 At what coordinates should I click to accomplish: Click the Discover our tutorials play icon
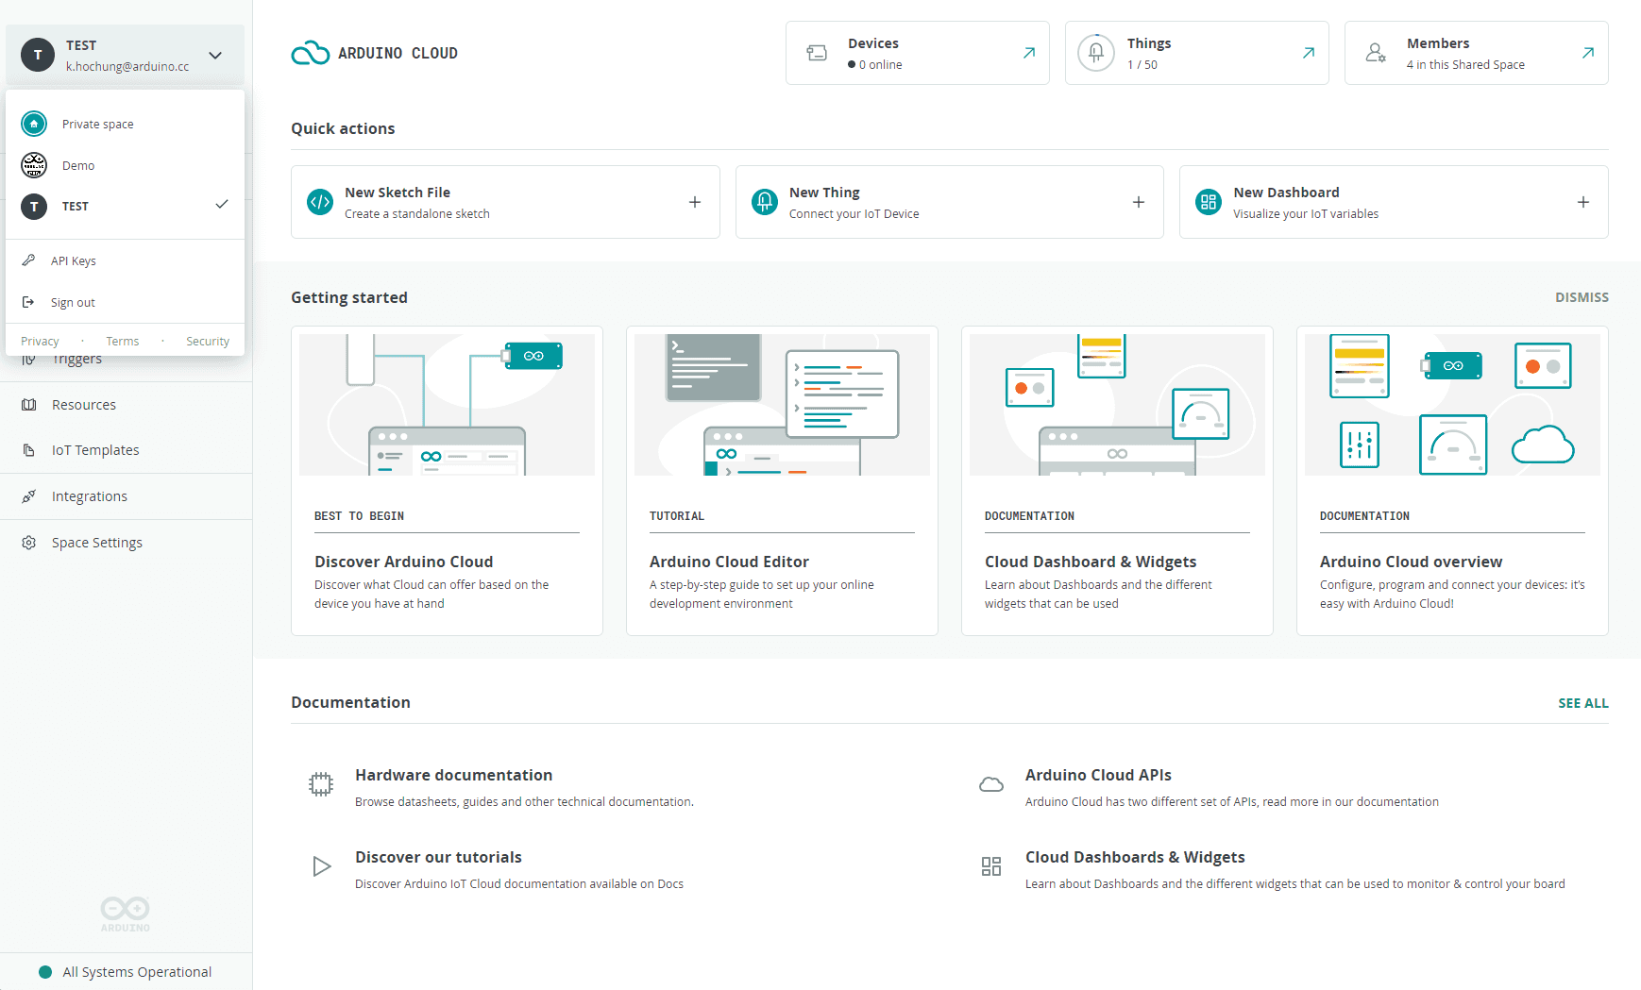(x=321, y=866)
